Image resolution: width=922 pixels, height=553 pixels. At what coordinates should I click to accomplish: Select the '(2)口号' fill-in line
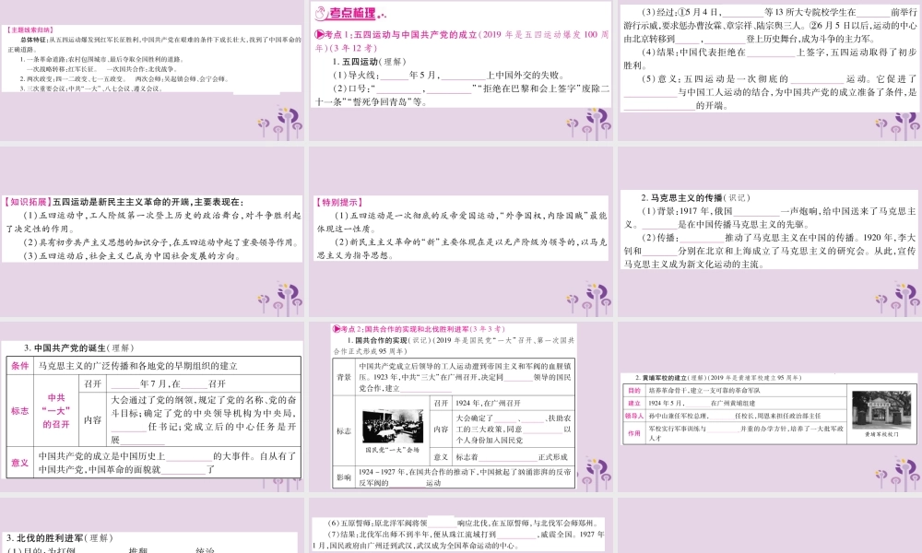462,95
